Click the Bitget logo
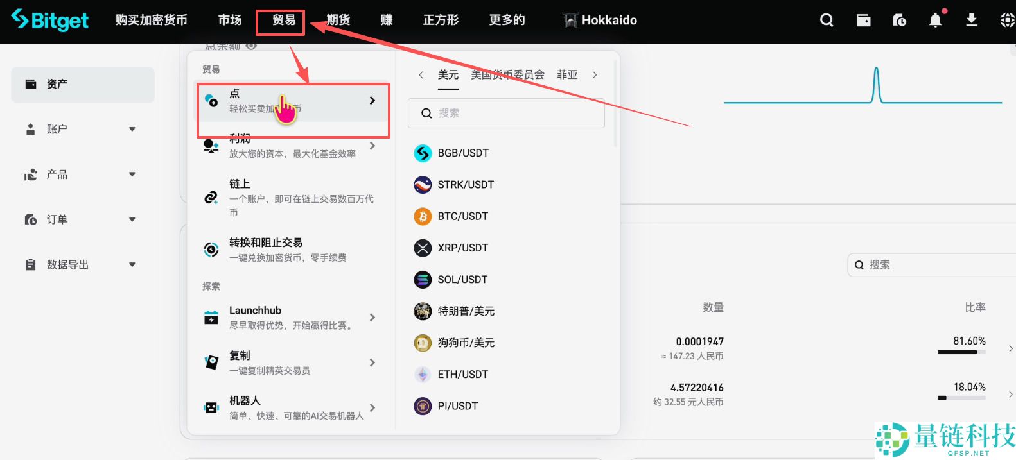The image size is (1016, 460). tap(50, 20)
